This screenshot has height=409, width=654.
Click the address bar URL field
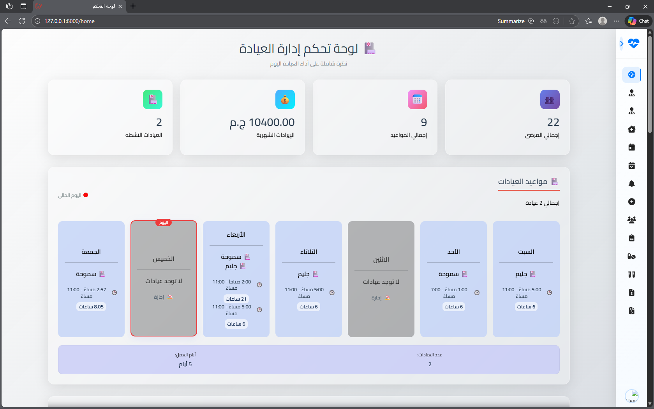(x=234, y=21)
